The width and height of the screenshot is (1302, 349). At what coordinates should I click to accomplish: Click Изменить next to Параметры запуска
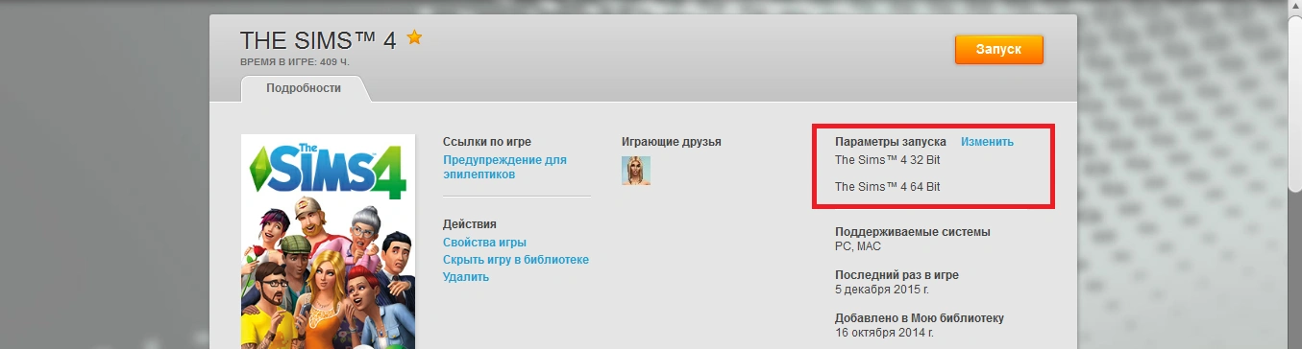point(987,142)
